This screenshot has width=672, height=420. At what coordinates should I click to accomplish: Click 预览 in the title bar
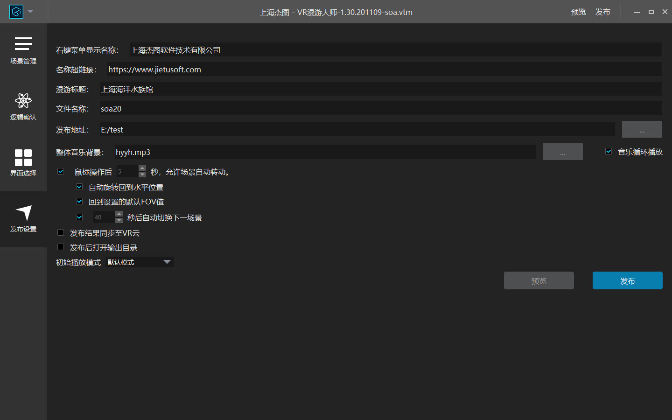(x=578, y=12)
